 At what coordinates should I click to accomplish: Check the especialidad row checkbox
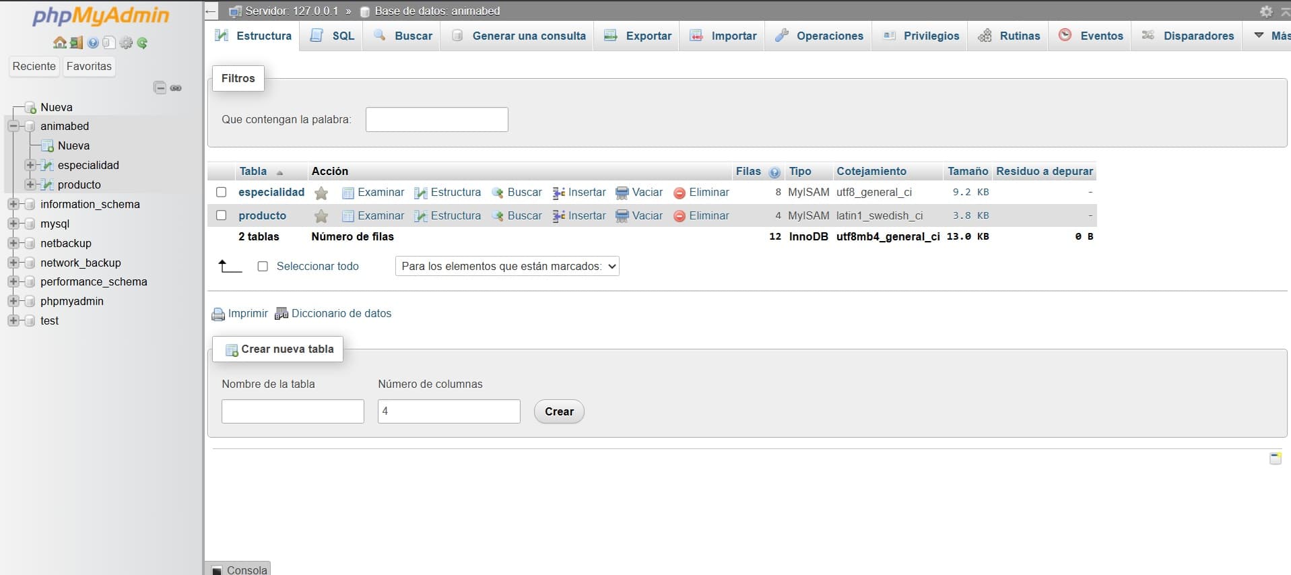point(221,193)
